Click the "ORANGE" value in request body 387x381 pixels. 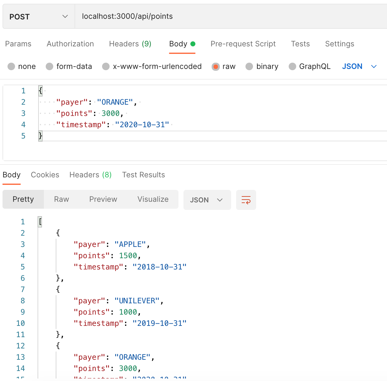pyautogui.click(x=115, y=102)
